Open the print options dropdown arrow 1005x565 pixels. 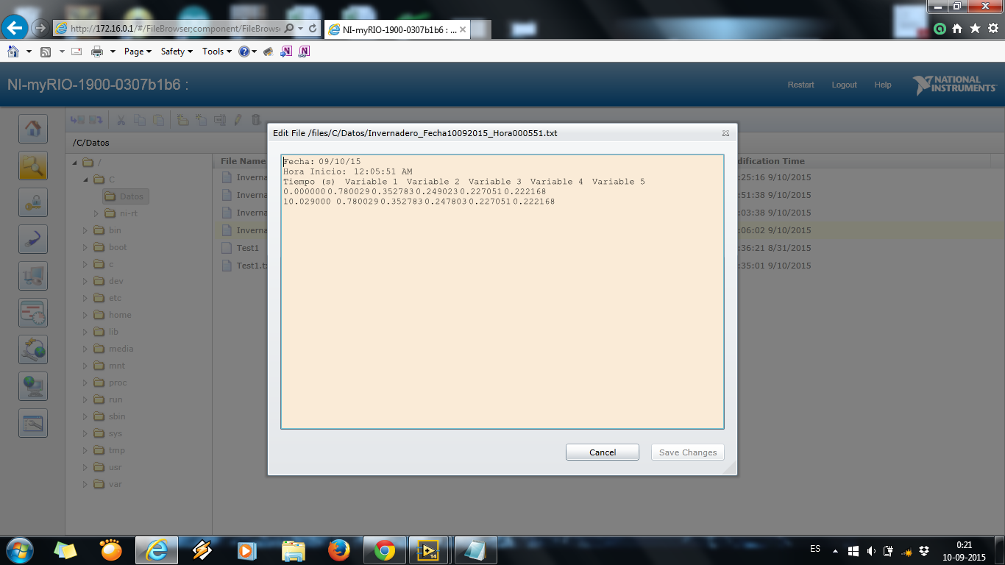113,51
